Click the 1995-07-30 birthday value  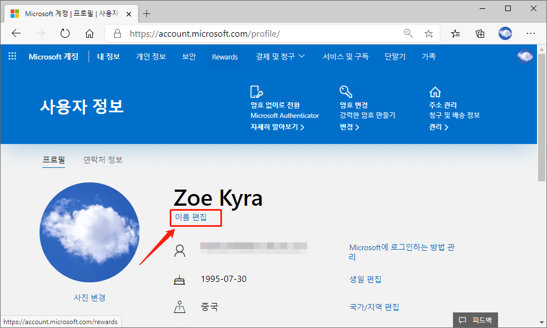pyautogui.click(x=224, y=279)
